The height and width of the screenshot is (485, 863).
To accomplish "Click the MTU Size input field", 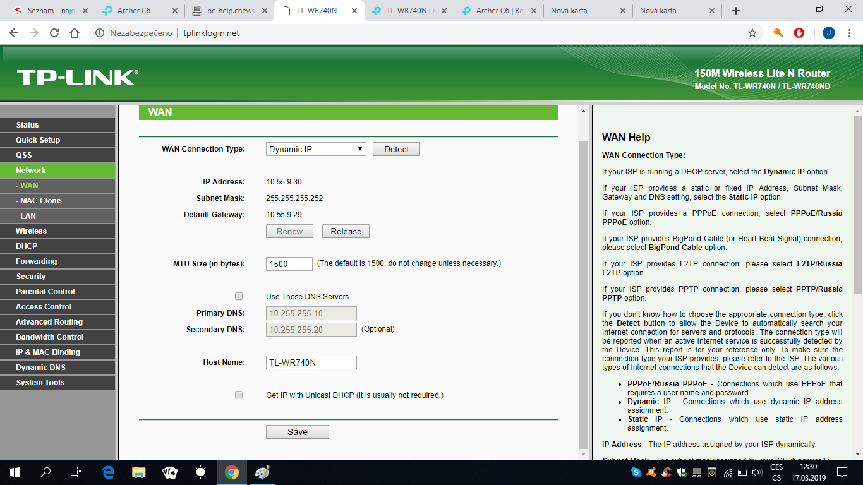I will pyautogui.click(x=289, y=264).
